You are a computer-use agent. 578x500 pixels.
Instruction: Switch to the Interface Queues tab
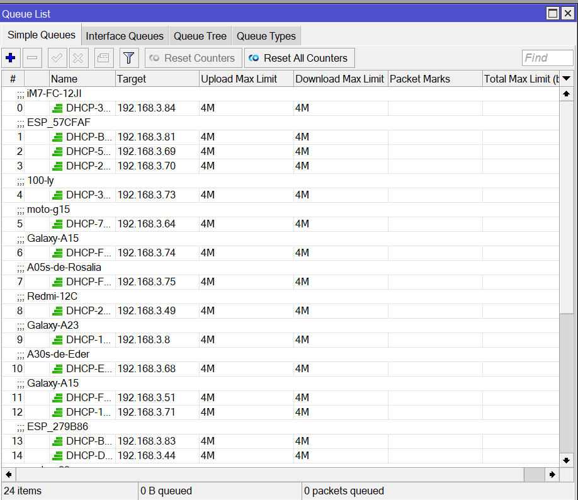point(125,36)
